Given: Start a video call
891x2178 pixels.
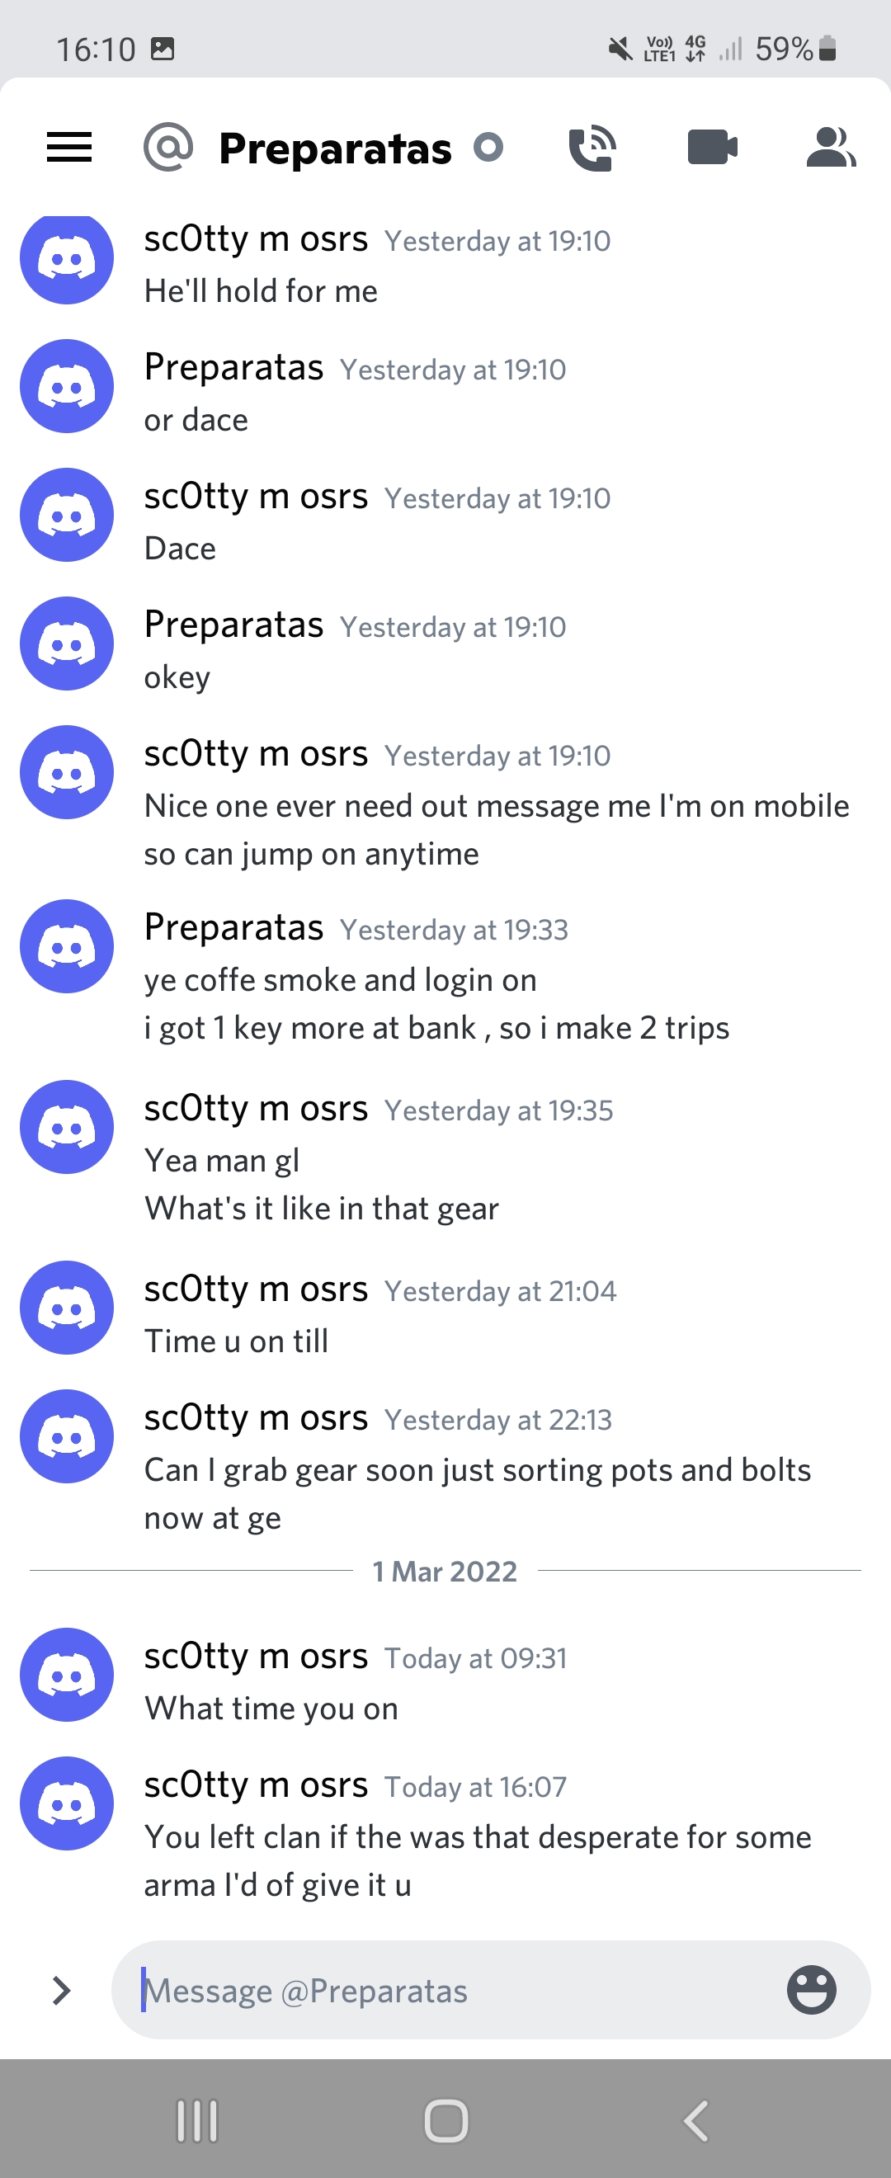Looking at the screenshot, I should [713, 147].
